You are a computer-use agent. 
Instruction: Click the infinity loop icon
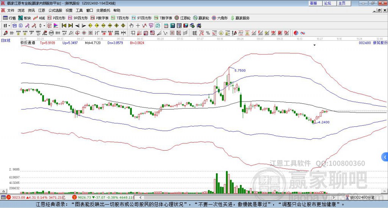tap(303, 33)
